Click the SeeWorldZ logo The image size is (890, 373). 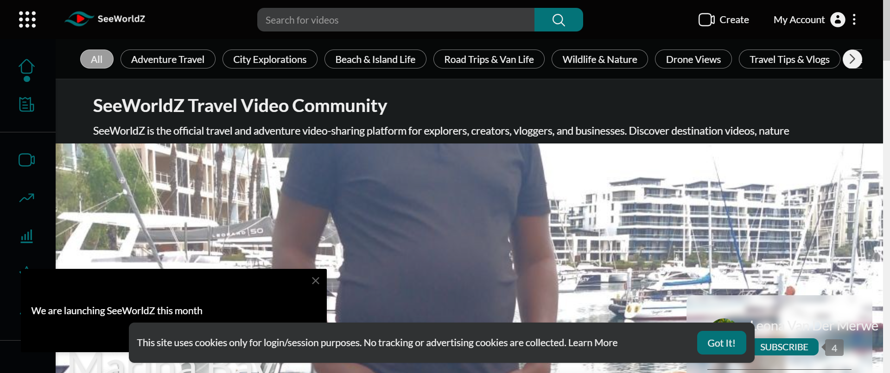point(105,19)
